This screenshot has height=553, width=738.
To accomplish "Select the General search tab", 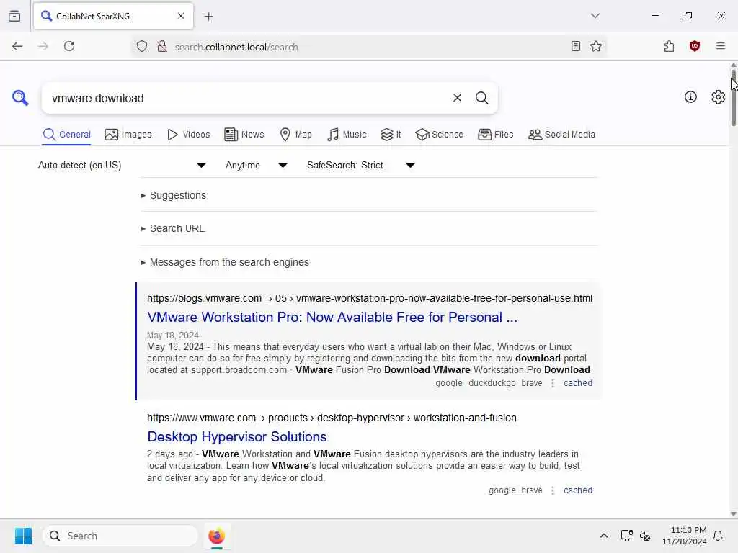I will click(66, 135).
